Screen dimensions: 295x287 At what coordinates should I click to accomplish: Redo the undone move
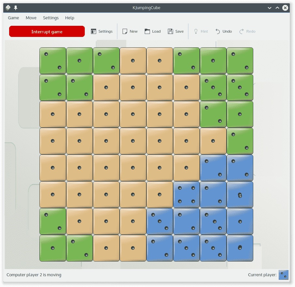pos(247,32)
